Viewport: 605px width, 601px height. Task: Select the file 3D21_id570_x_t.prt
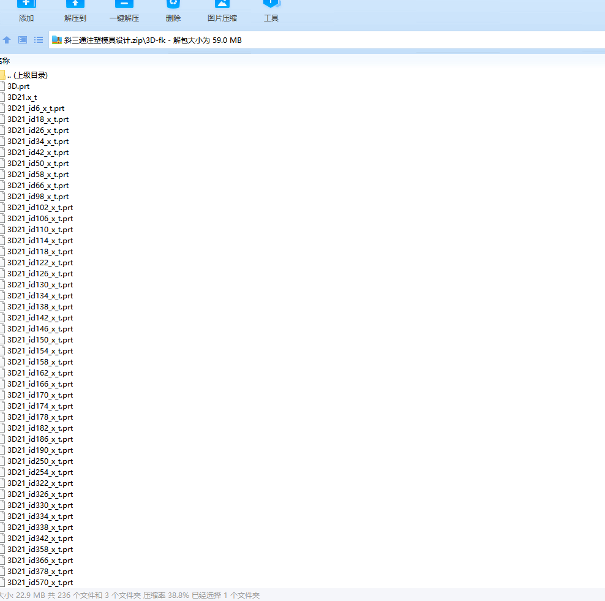[40, 583]
